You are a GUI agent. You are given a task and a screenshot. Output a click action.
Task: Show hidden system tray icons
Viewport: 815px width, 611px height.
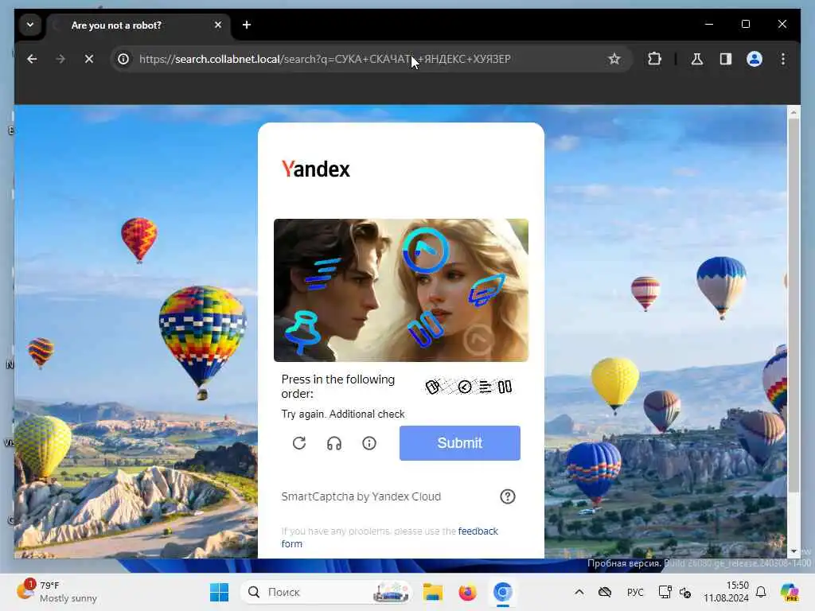point(579,592)
